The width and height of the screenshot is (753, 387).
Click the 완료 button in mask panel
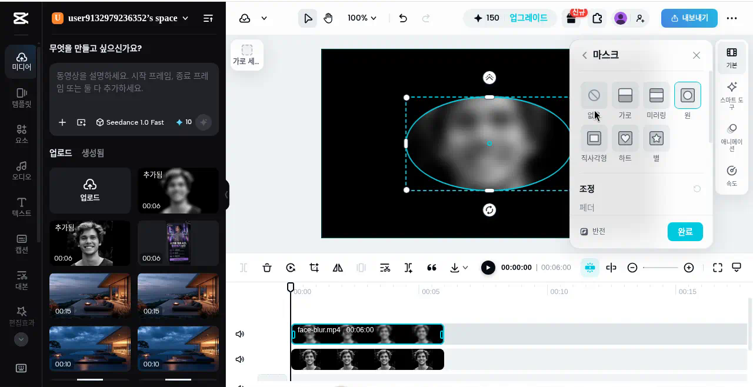pos(685,232)
